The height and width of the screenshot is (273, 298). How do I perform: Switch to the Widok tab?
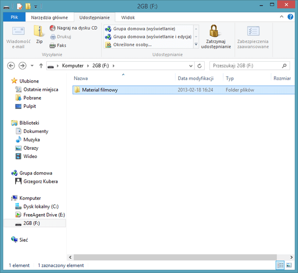(x=128, y=17)
